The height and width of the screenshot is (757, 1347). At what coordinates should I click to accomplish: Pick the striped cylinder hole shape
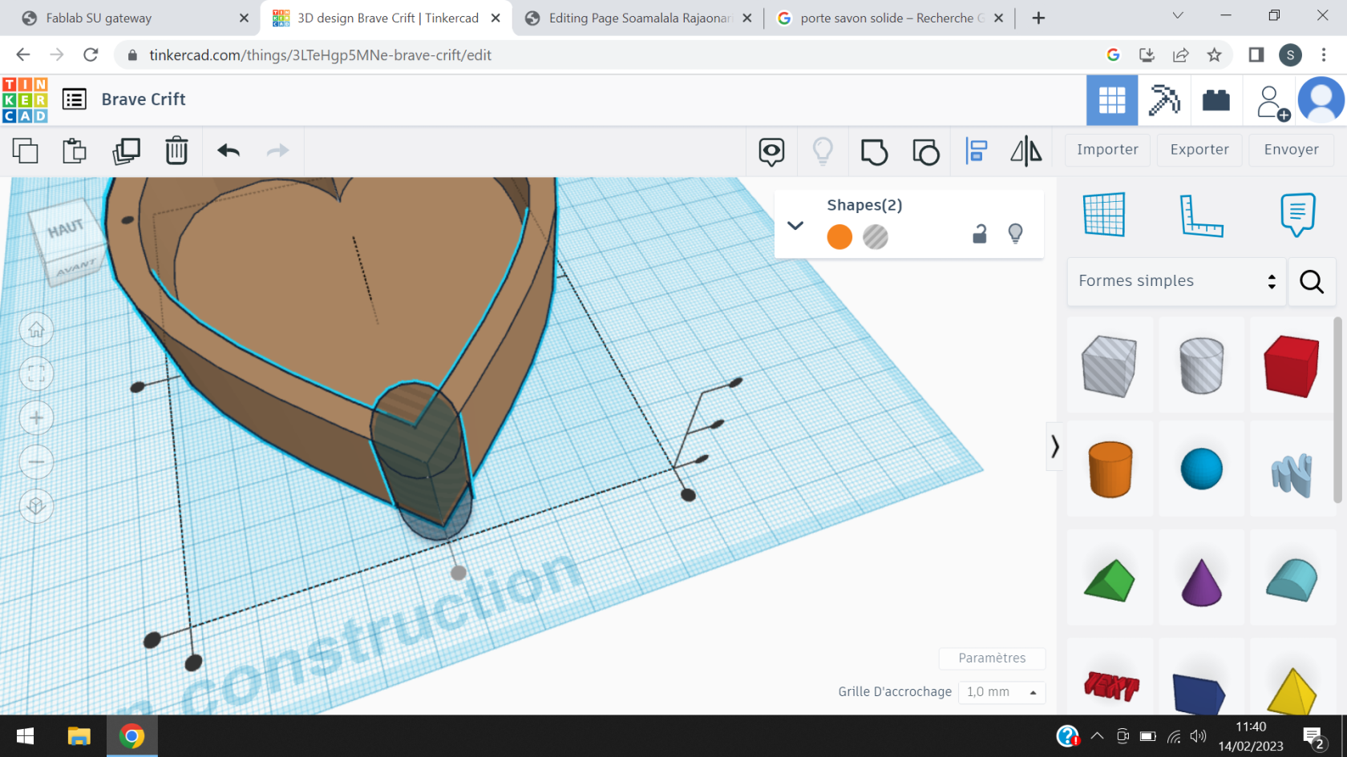(1201, 365)
